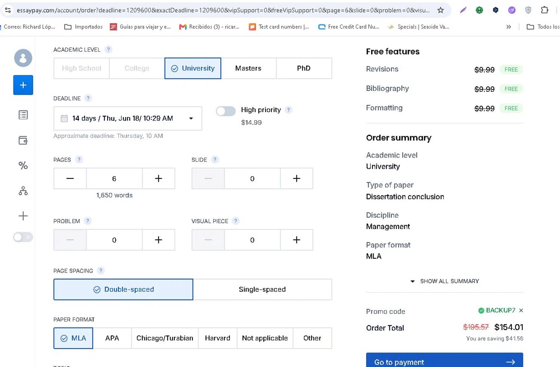
Task: Increase the pages count
Action: coord(158,178)
